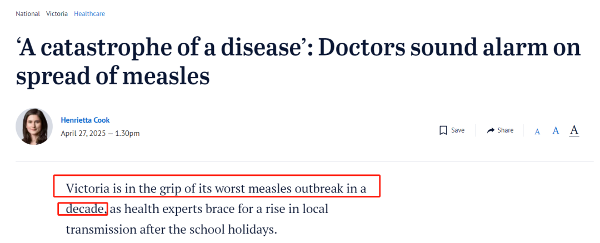This screenshot has height=243, width=600.
Task: Select the smallest font size A
Action: pos(537,131)
